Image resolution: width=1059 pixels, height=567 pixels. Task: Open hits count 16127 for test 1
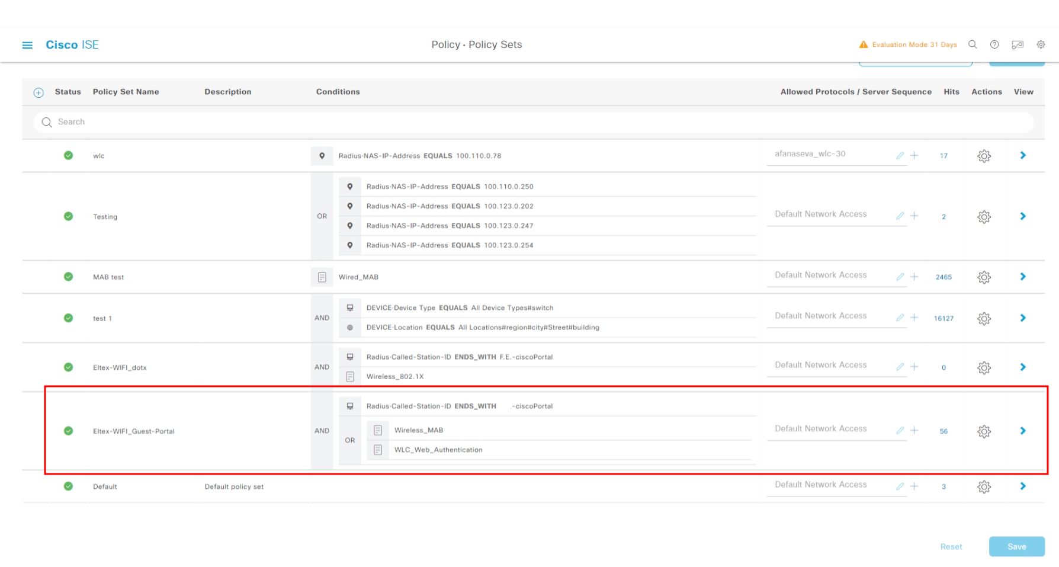pyautogui.click(x=944, y=319)
